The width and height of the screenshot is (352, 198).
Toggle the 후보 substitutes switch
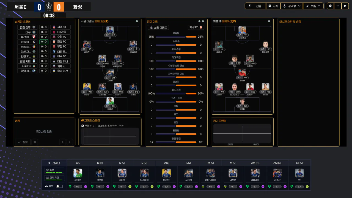(x=59, y=186)
